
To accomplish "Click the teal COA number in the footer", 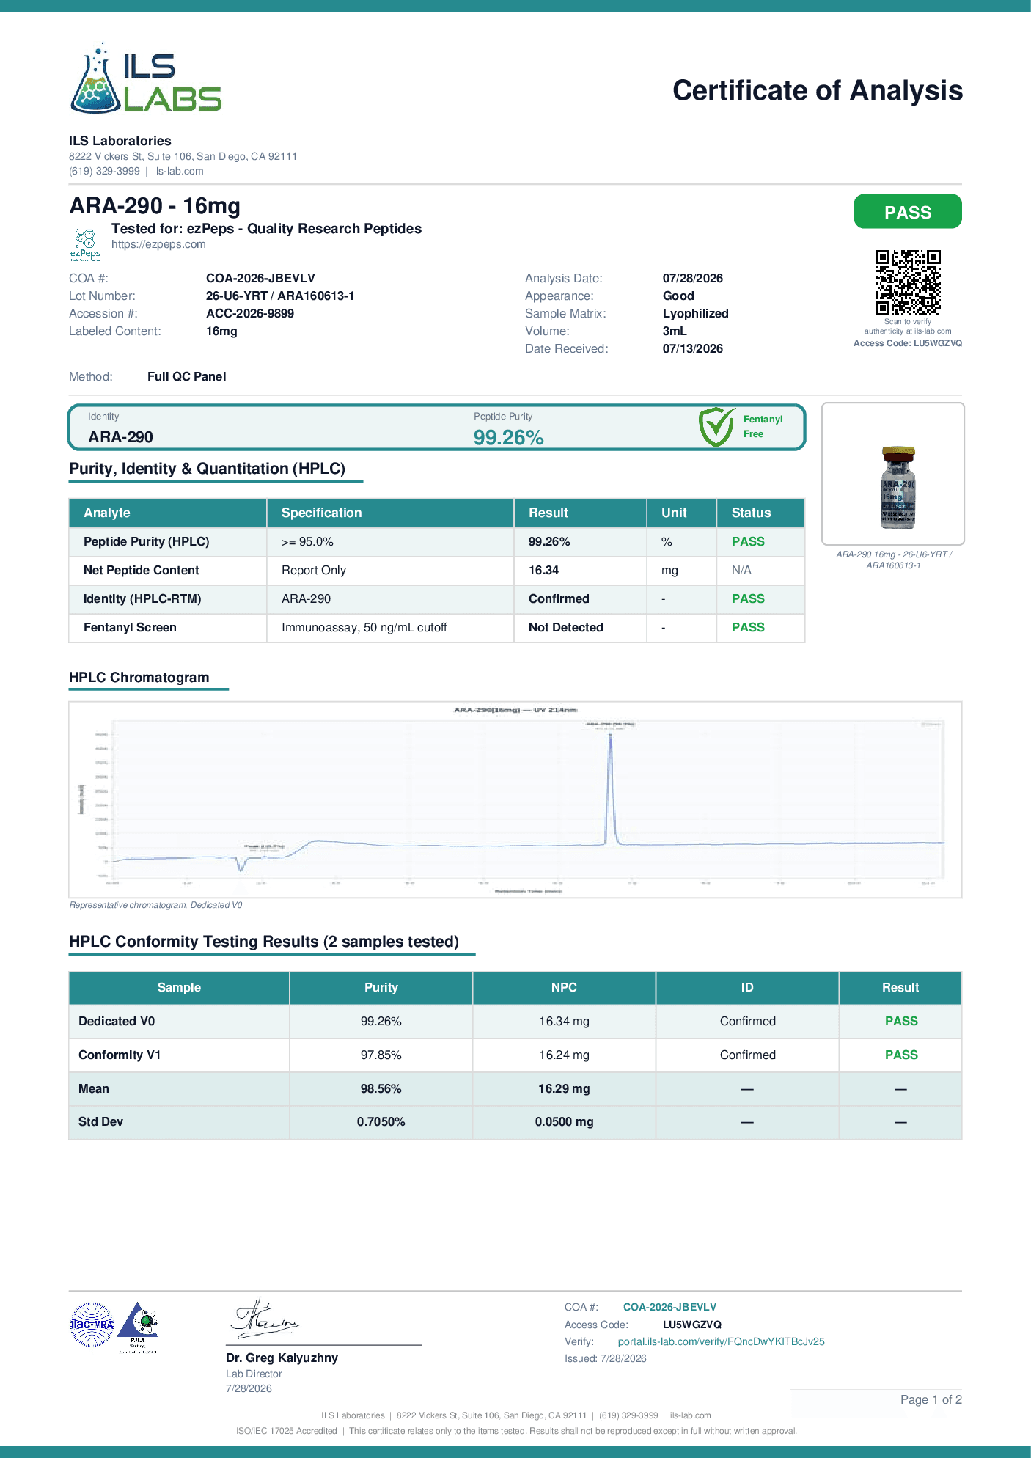I will (669, 1307).
